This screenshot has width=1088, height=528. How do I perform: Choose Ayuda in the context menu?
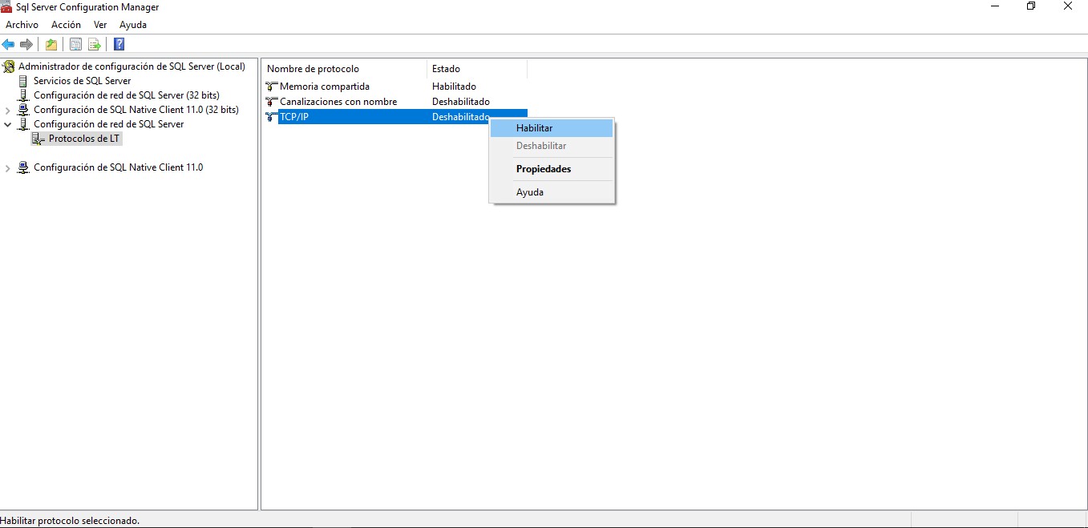pyautogui.click(x=552, y=192)
